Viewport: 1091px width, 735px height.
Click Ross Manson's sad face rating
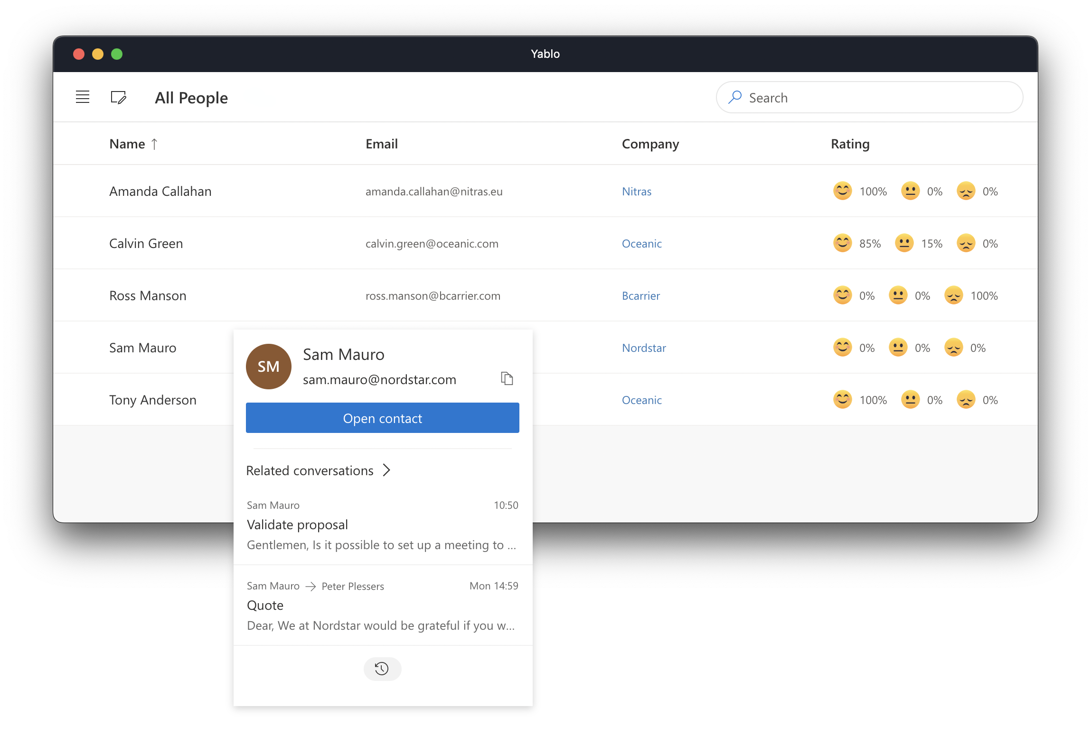pyautogui.click(x=953, y=295)
